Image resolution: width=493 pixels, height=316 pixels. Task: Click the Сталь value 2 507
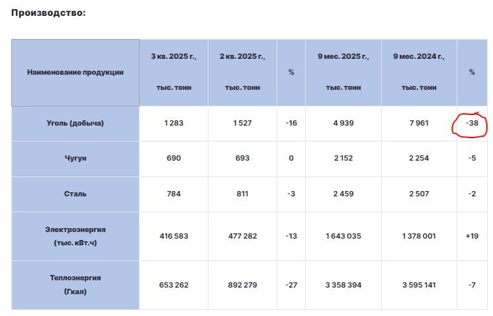pos(419,194)
